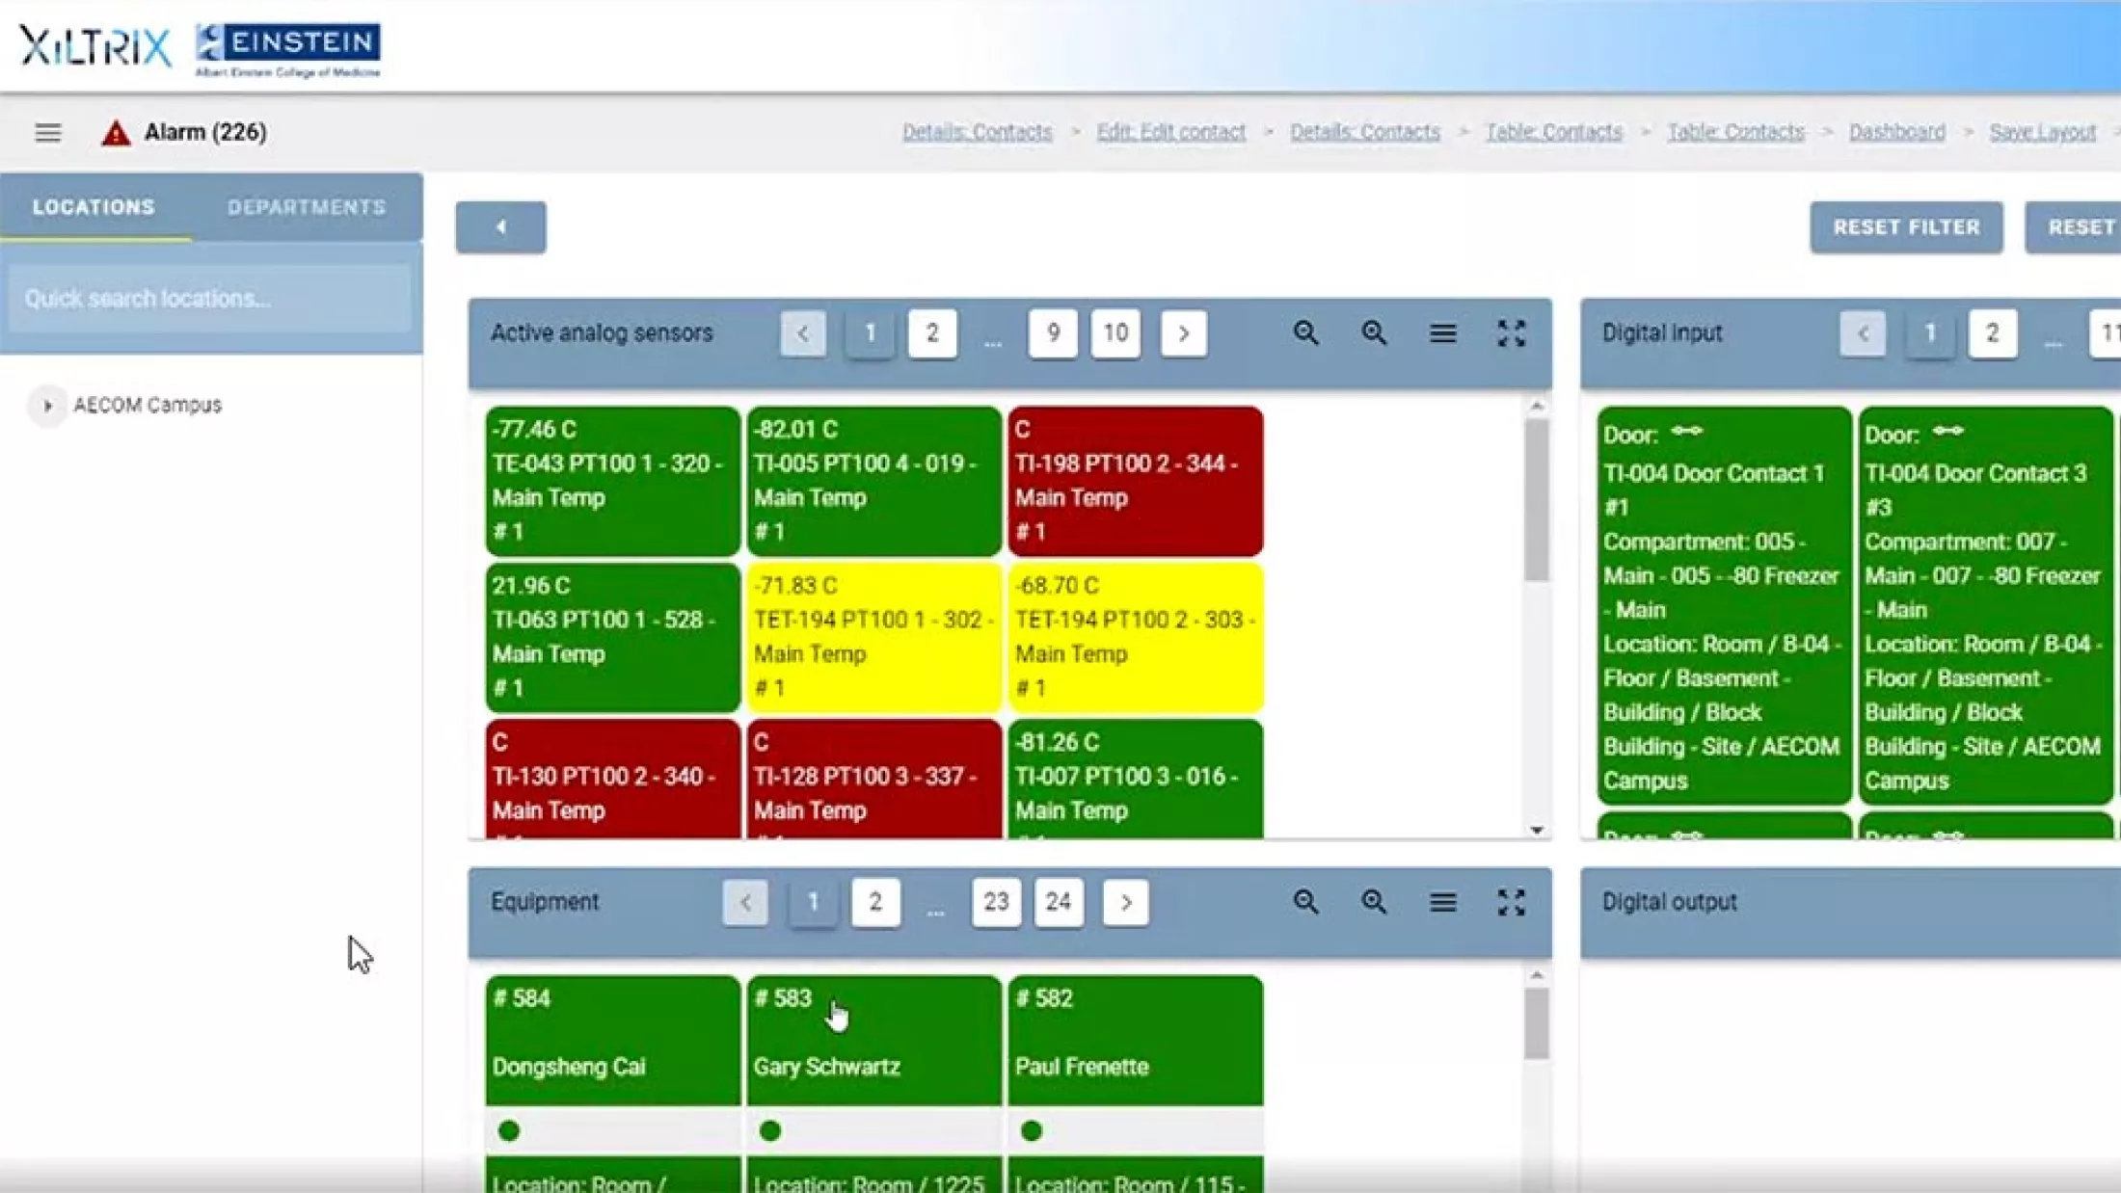Collapse sidebar with left arrow button
This screenshot has height=1193, width=2121.
500,227
